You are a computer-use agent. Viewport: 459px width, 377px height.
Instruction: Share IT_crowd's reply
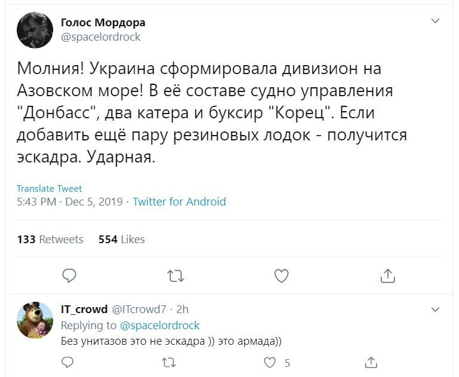tap(371, 362)
